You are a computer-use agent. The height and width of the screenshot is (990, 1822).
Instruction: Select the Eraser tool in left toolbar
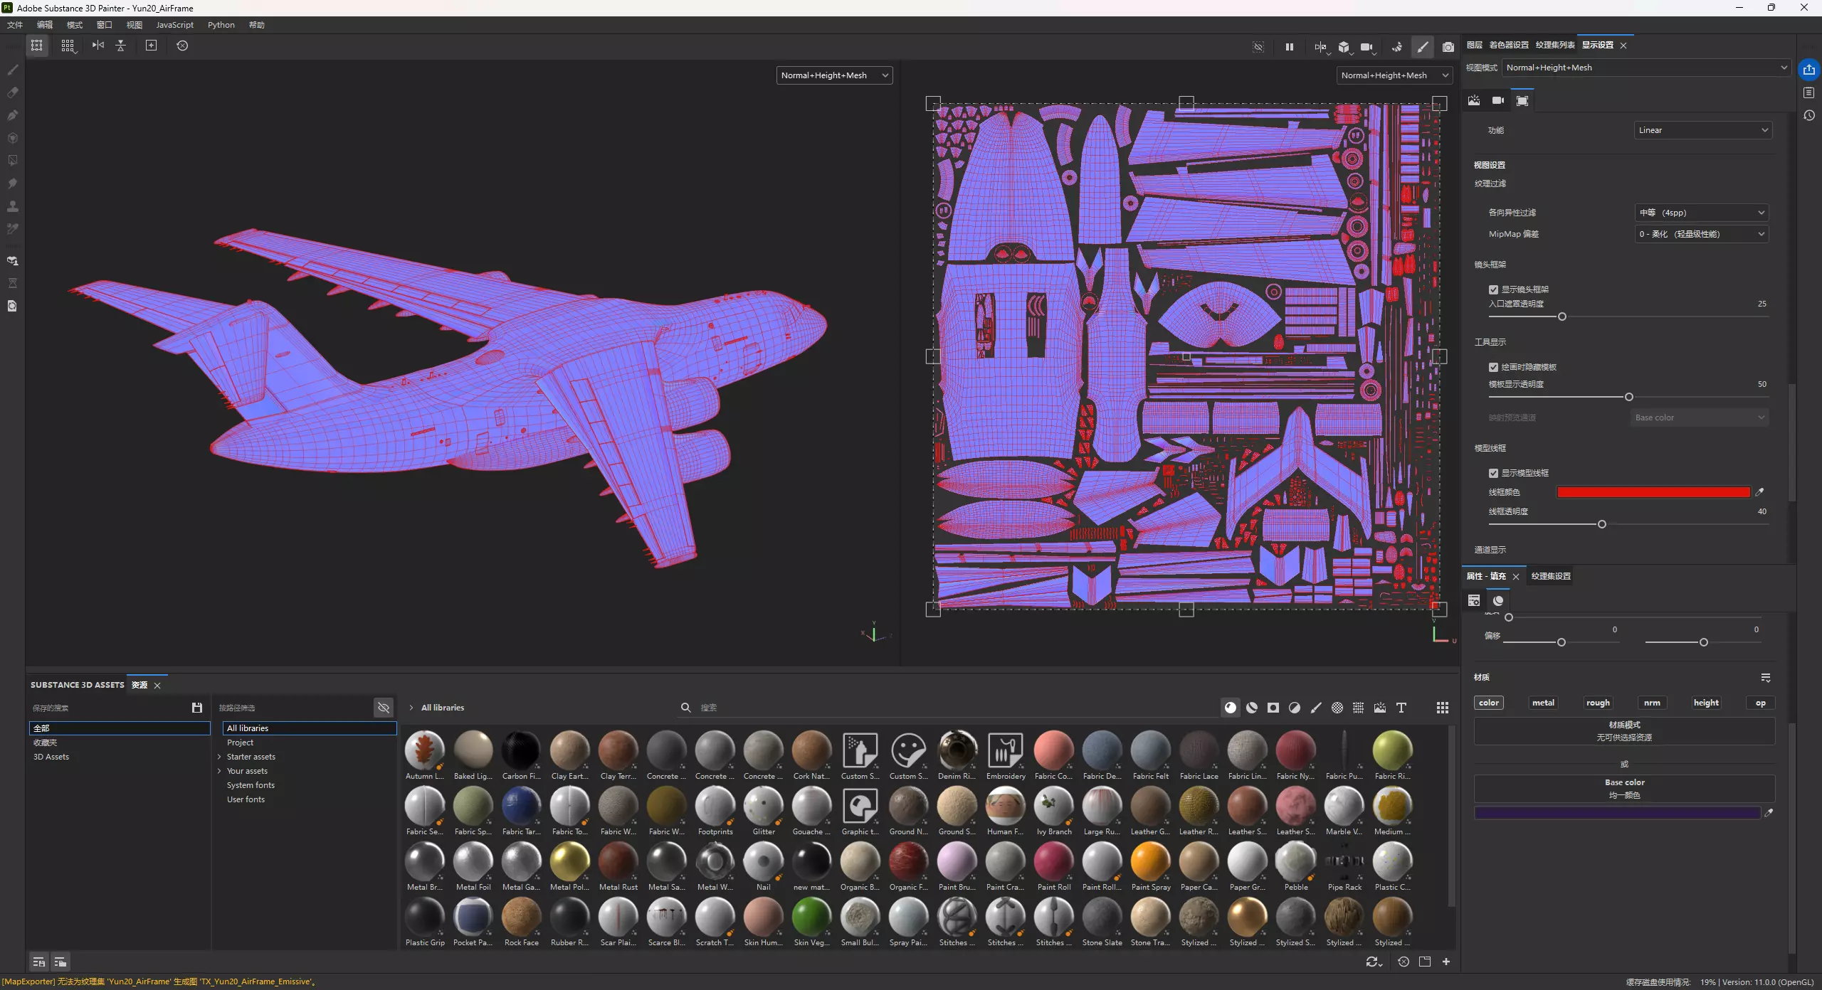click(12, 92)
